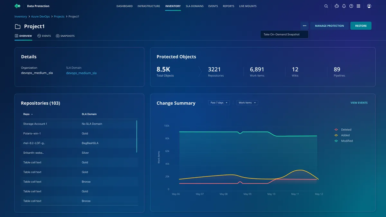Open the Reports menu
The height and width of the screenshot is (217, 386).
point(228,6)
